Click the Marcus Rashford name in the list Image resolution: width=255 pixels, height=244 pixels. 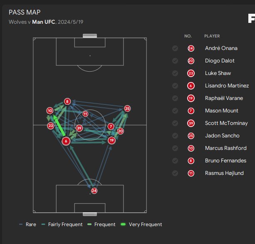coord(225,148)
